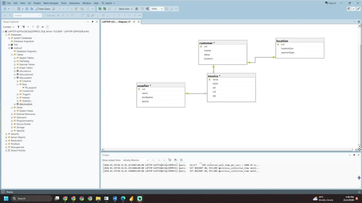362x203 pixels.
Task: Toggle the timestamp clock icon in the Output panel
Action: (181, 160)
